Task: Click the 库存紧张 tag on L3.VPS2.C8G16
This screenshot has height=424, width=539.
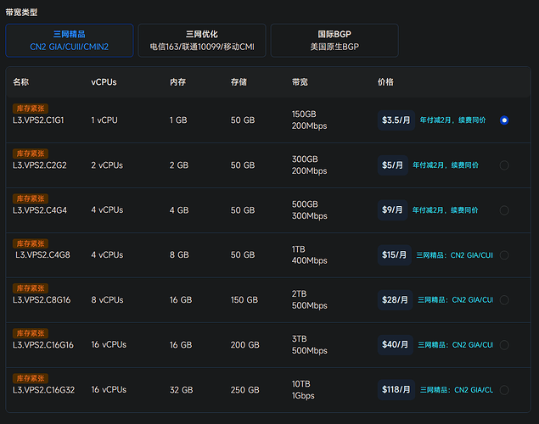Action: [31, 288]
